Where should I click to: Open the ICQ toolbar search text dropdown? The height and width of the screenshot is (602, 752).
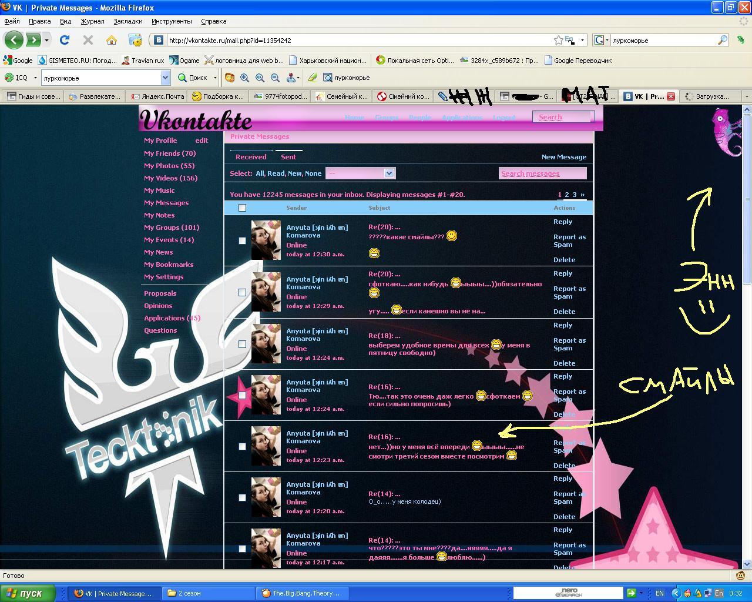(x=165, y=78)
